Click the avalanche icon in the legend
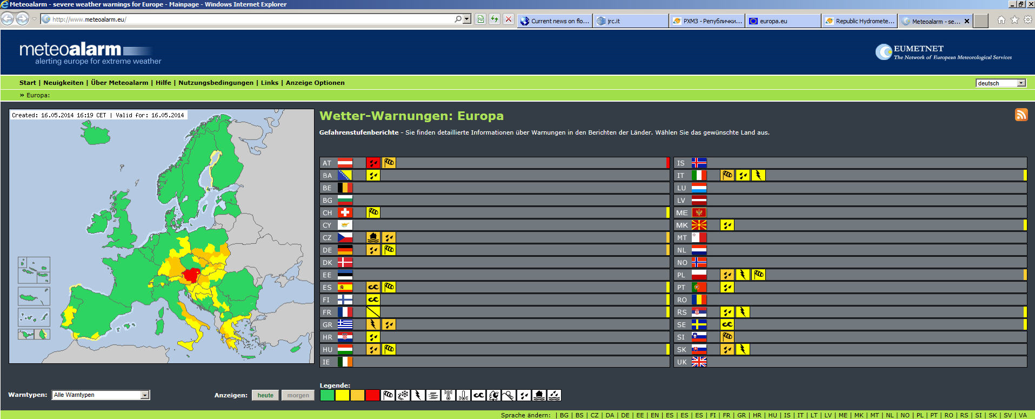Screen dimensions: 1035x419 [x=509, y=395]
